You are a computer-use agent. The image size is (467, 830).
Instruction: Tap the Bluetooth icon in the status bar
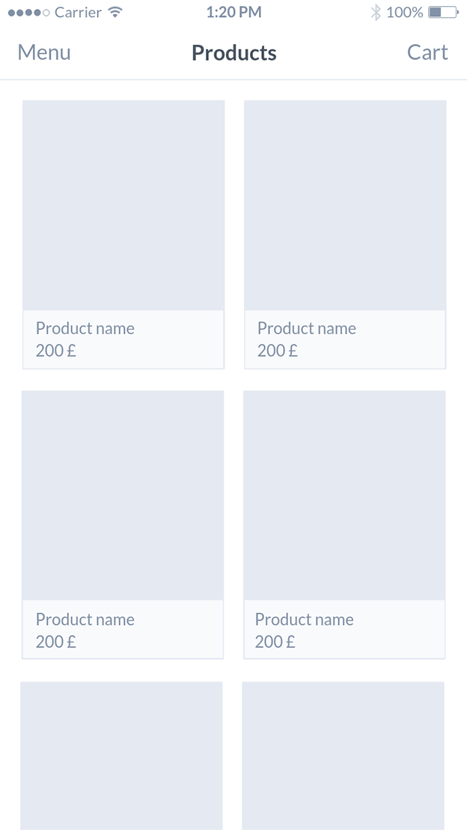376,11
